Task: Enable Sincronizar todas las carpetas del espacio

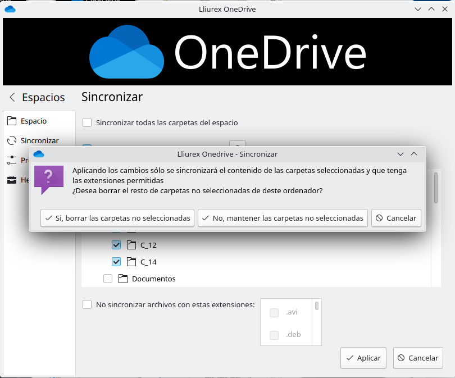Action: pos(87,122)
